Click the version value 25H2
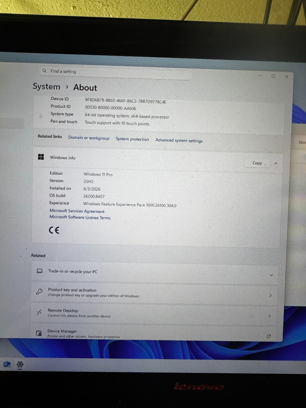 [x=88, y=182]
